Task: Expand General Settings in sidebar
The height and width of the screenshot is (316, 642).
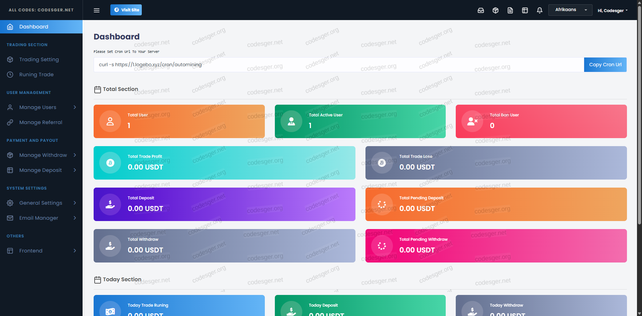Action: coord(41,203)
